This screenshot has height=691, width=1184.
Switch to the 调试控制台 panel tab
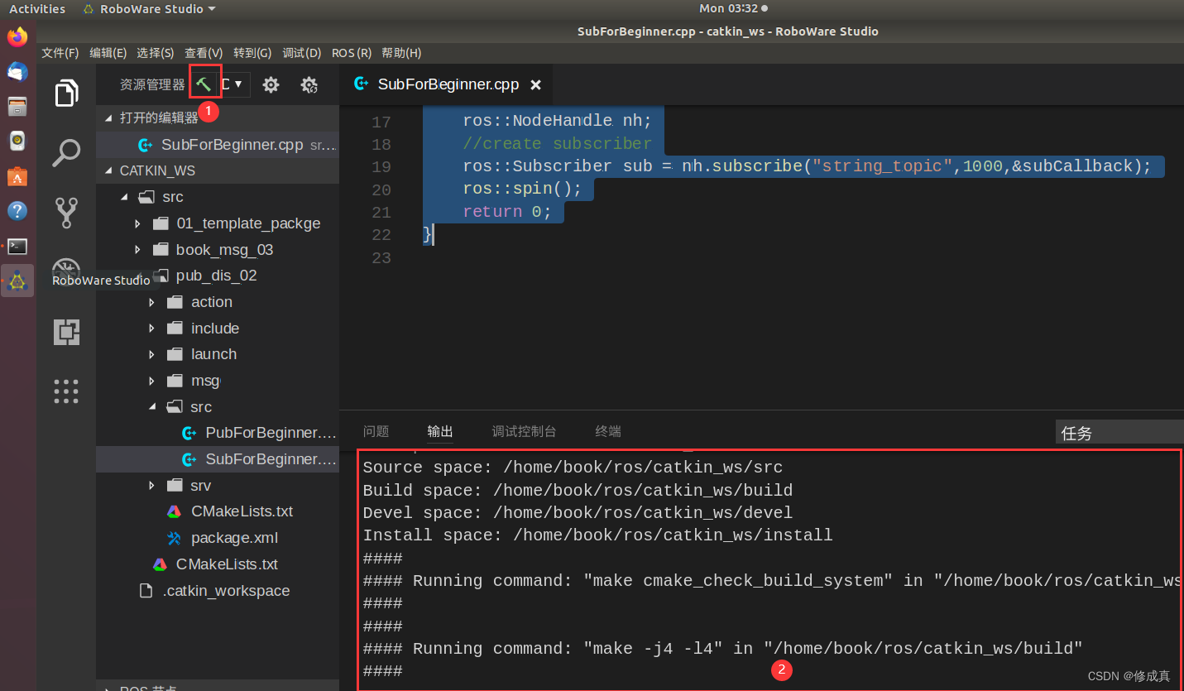click(x=524, y=431)
